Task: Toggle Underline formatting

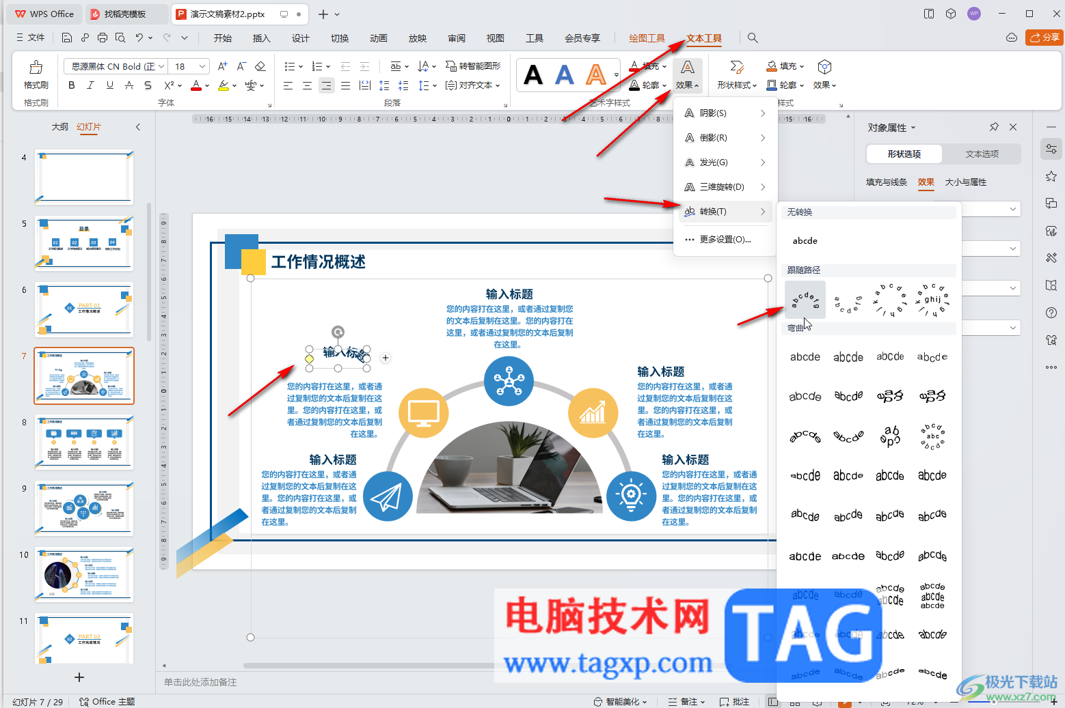Action: (110, 85)
